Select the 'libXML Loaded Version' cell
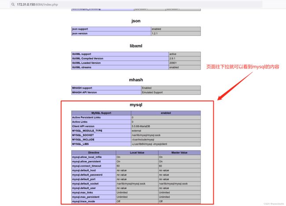The width and height of the screenshot is (286, 206). (120, 63)
